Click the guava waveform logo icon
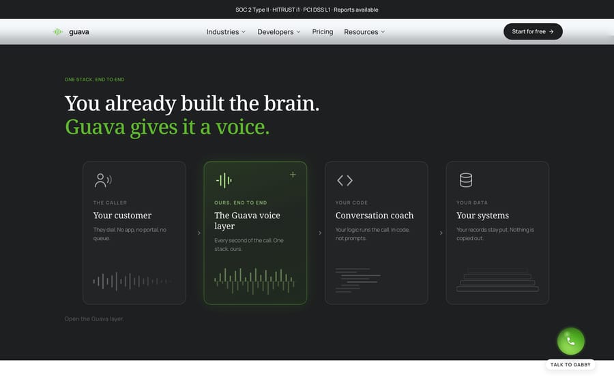The image size is (614, 384). pyautogui.click(x=58, y=31)
